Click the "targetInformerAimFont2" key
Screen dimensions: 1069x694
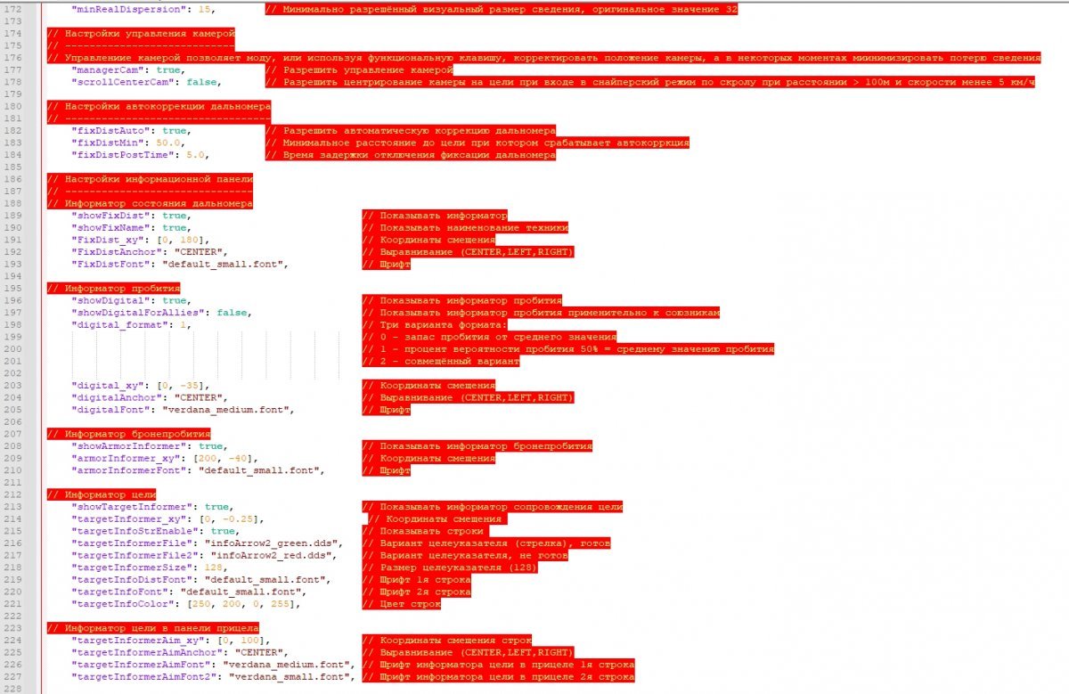tap(143, 677)
